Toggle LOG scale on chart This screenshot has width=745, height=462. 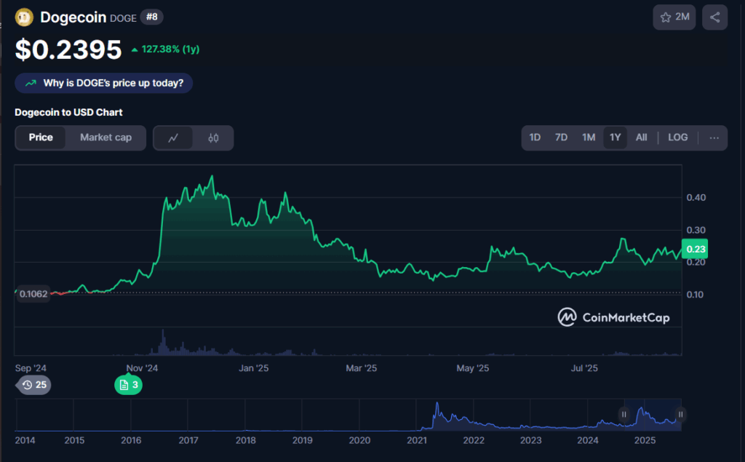click(x=677, y=138)
